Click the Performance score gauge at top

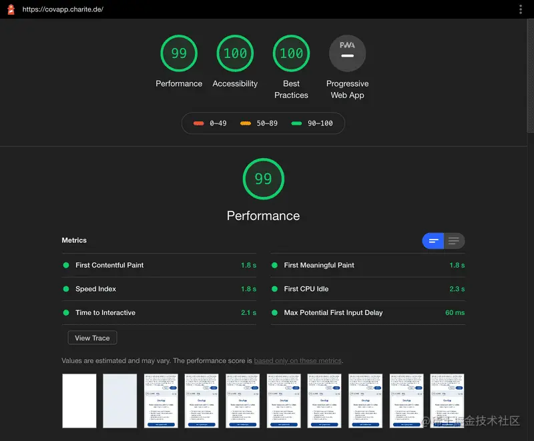179,53
